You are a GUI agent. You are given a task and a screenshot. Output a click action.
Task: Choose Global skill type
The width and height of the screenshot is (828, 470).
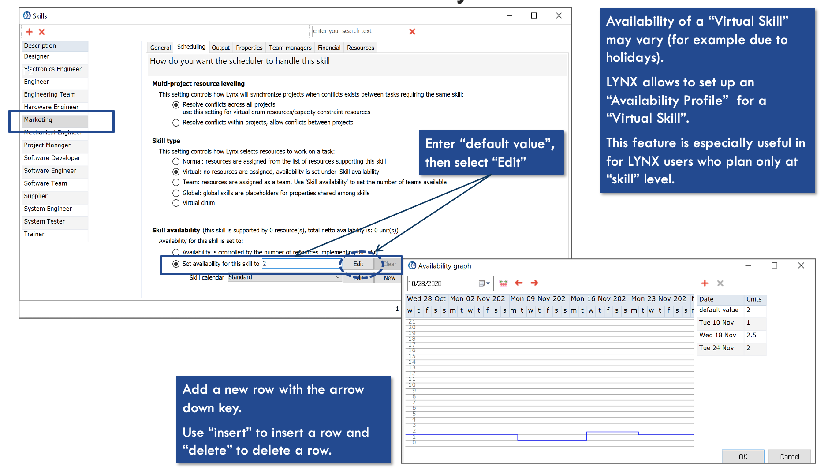point(176,193)
